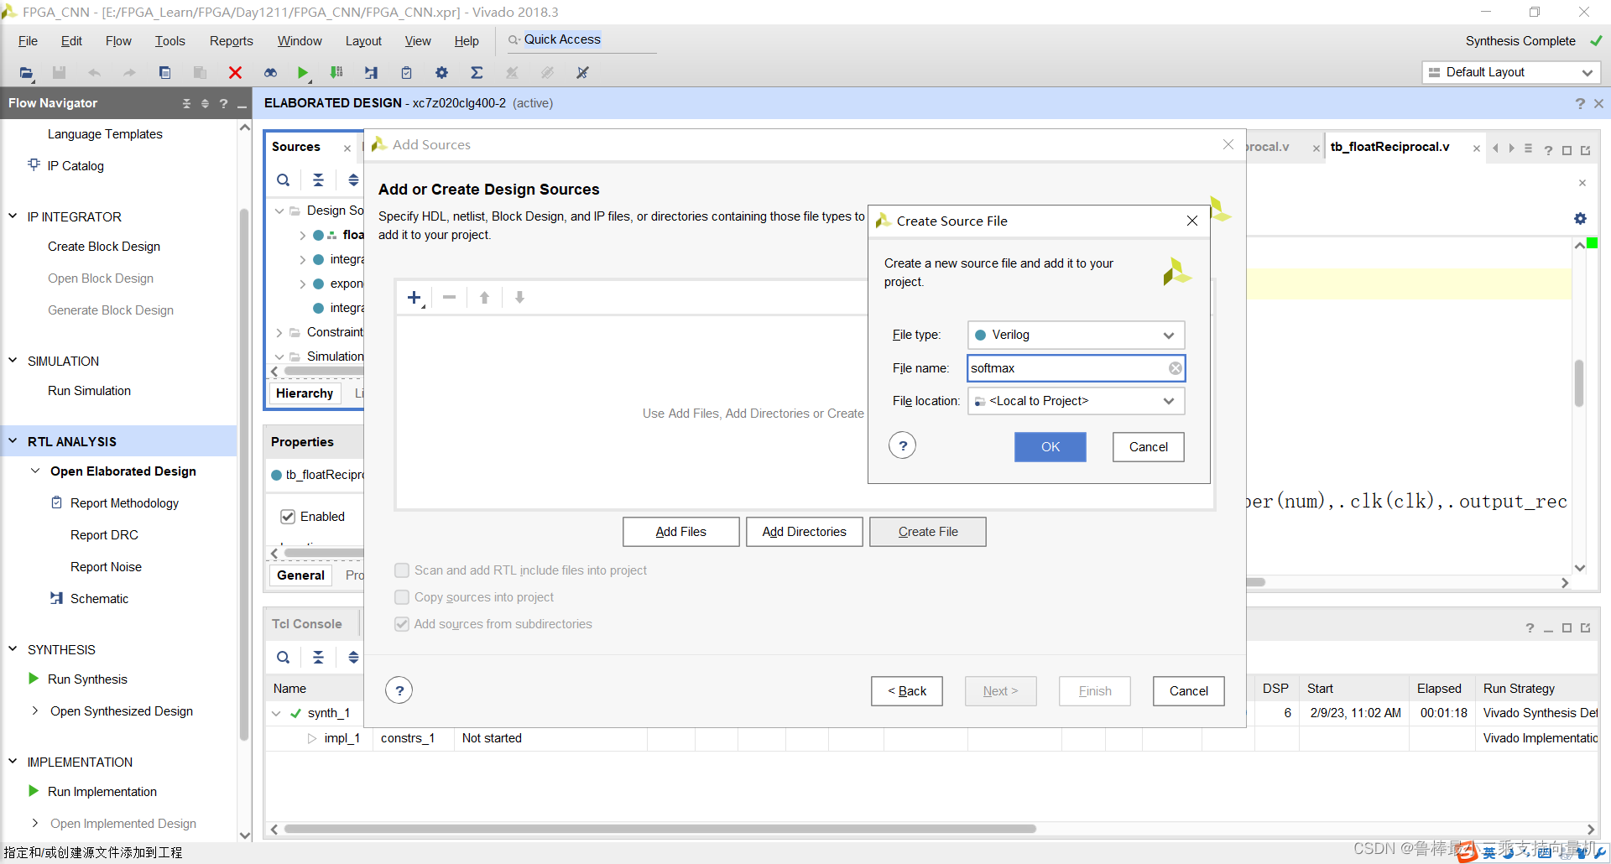Toggle Scan and add RTL include files checkbox

point(402,570)
